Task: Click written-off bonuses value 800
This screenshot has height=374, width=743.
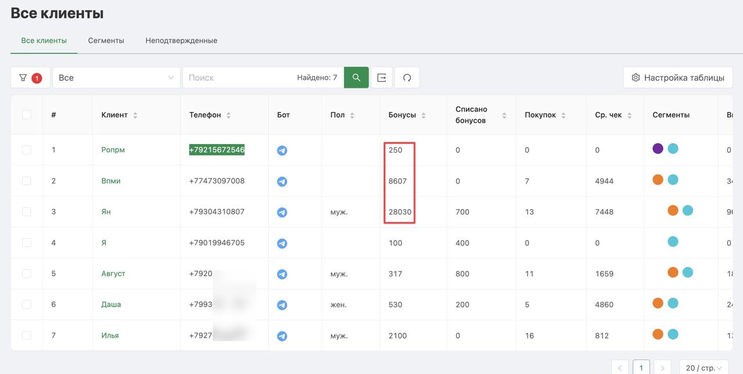Action: click(463, 274)
